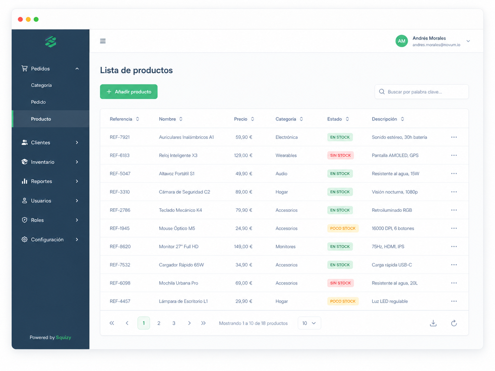Viewport: 495px width, 371px height.
Task: Open the rows-per-page dropdown showing 10
Action: (309, 323)
